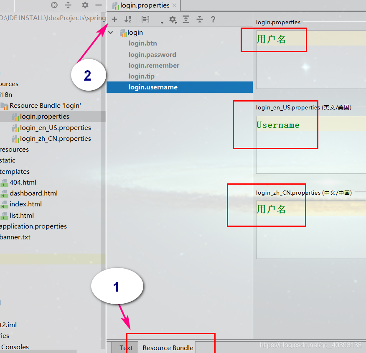The image size is (366, 353).
Task: Open the small dropdown arrow in bundle toolbar
Action: [x=162, y=23]
